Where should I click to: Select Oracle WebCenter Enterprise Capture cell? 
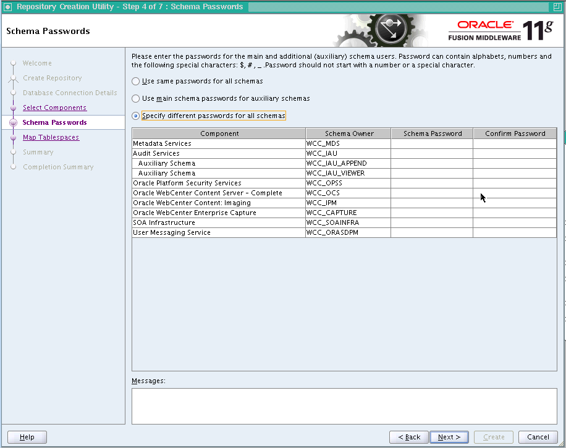(219, 213)
